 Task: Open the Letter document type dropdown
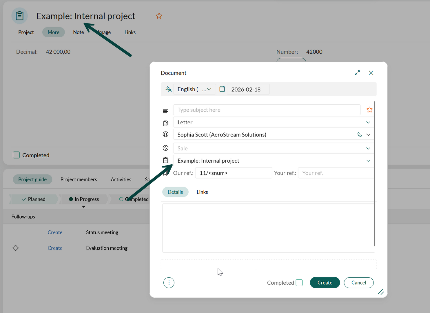click(368, 122)
